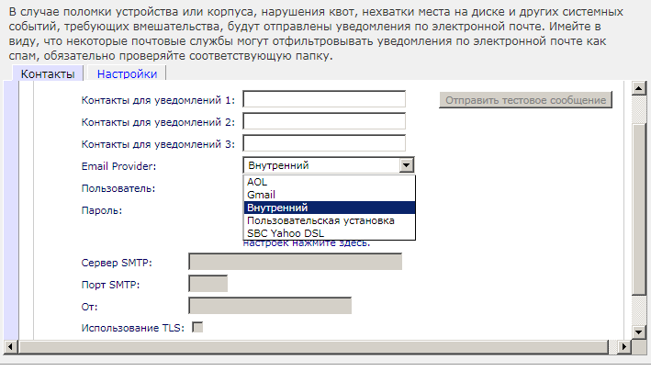
Task: Toggle the Использование TLS checkbox
Action: coord(196,328)
